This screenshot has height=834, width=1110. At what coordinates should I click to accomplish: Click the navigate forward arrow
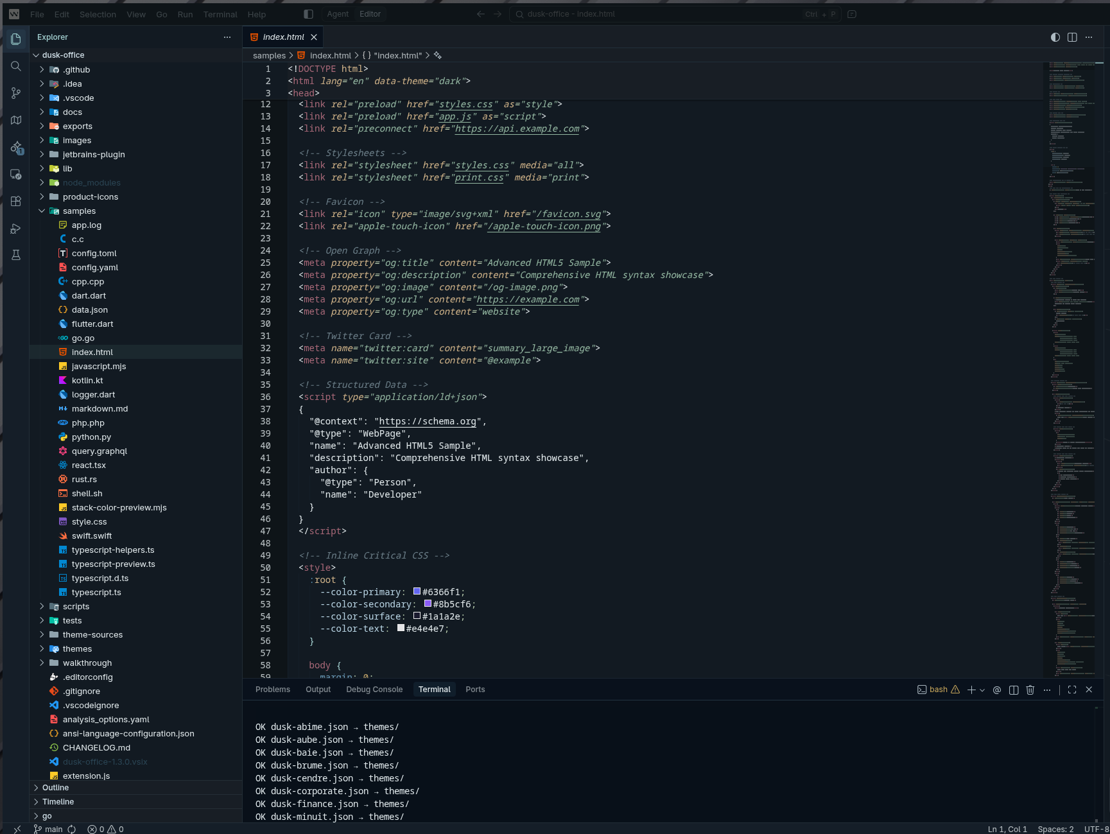(498, 14)
